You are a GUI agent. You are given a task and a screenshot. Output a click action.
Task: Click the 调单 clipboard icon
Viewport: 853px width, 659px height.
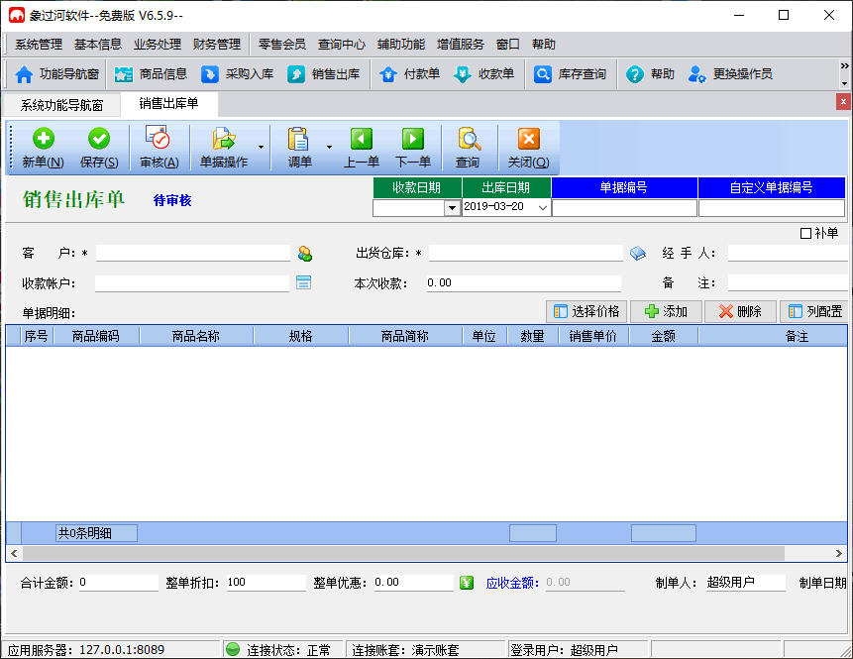tap(299, 148)
